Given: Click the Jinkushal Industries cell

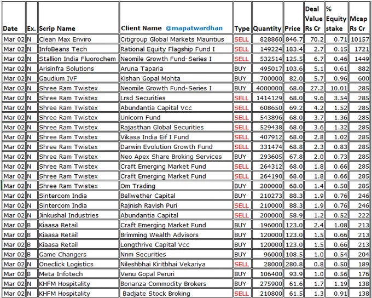Looking at the screenshot, I should point(79,215).
